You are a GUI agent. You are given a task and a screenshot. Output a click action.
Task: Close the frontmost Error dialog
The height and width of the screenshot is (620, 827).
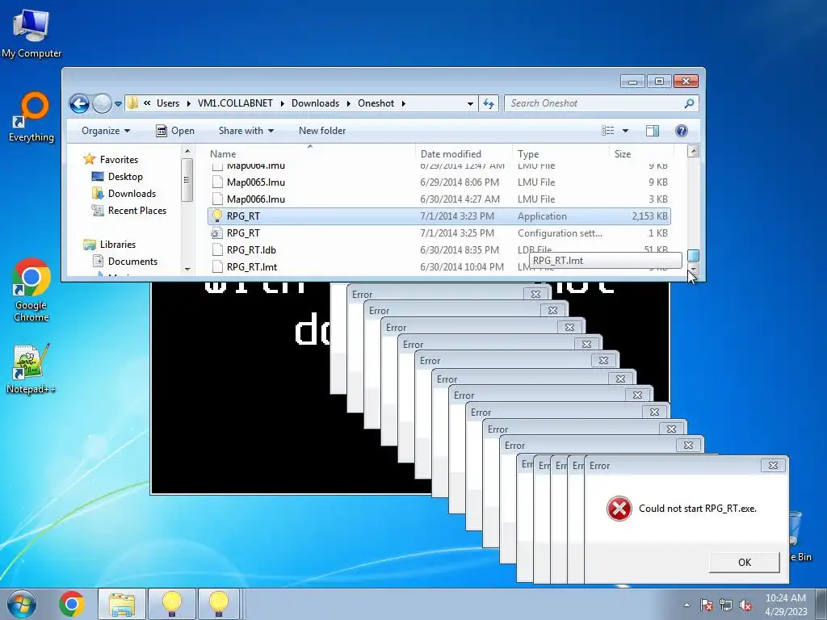point(773,466)
